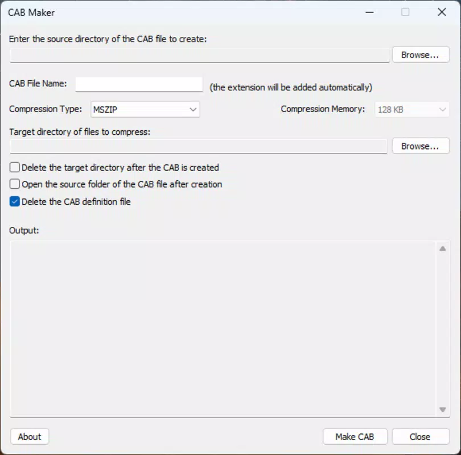Focus the CAB File Name field
Image resolution: width=461 pixels, height=455 pixels.
point(139,84)
